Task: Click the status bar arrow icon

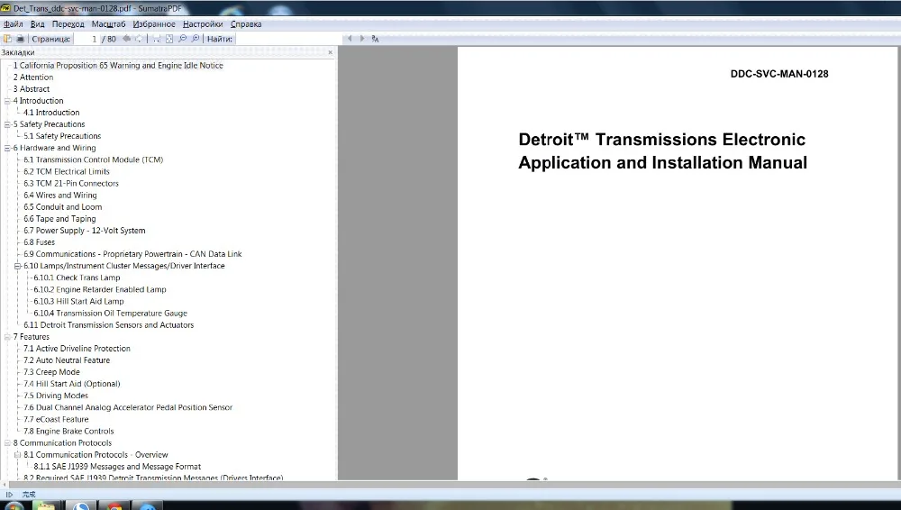Action: (x=9, y=495)
